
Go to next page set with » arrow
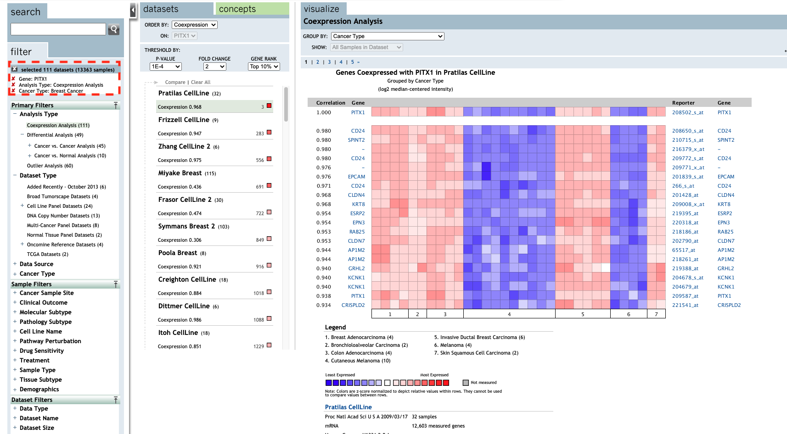(359, 62)
